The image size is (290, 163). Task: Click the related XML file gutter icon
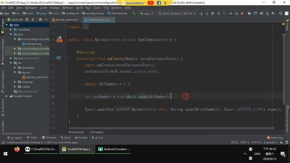coord(59,39)
